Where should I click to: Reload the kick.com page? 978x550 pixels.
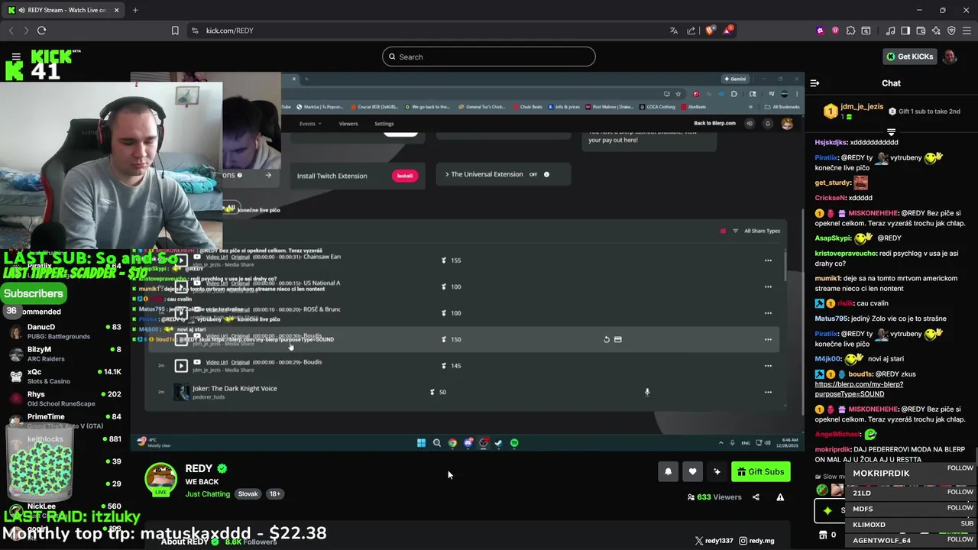(x=41, y=31)
